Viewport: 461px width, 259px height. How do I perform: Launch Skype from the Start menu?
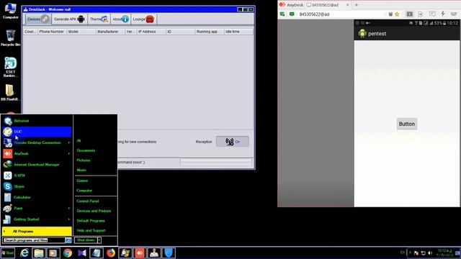coord(37,186)
